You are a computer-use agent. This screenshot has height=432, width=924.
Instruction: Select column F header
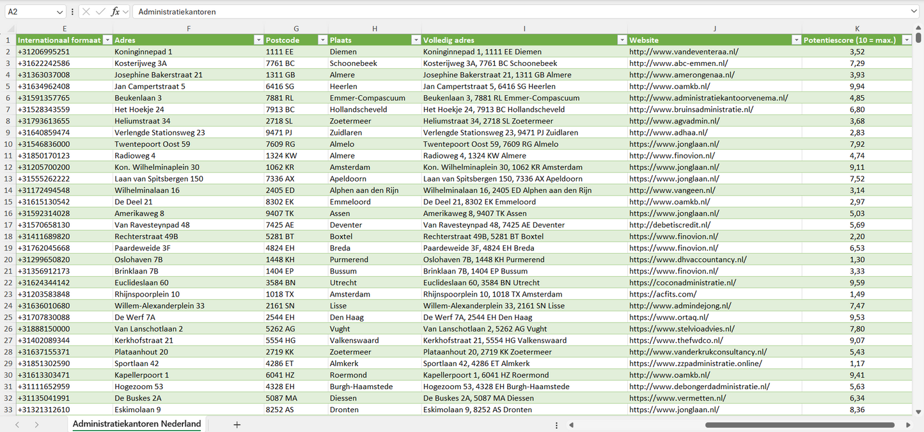point(189,28)
